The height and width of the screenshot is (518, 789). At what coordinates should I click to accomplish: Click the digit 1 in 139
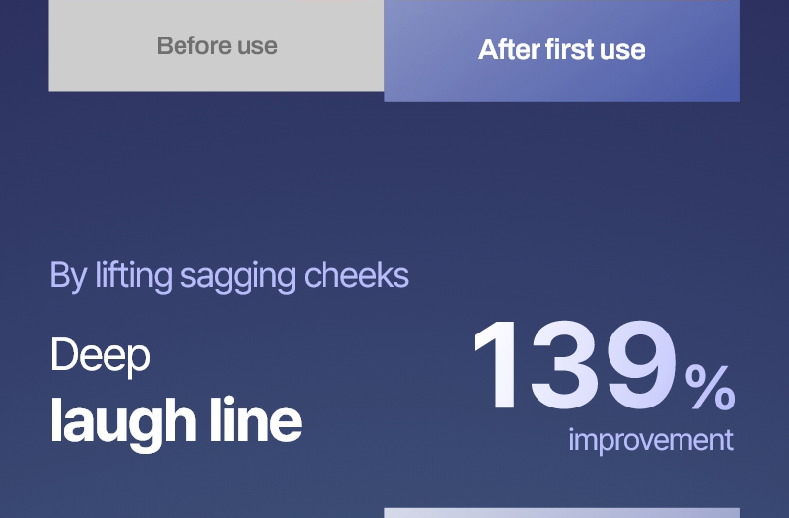(499, 365)
